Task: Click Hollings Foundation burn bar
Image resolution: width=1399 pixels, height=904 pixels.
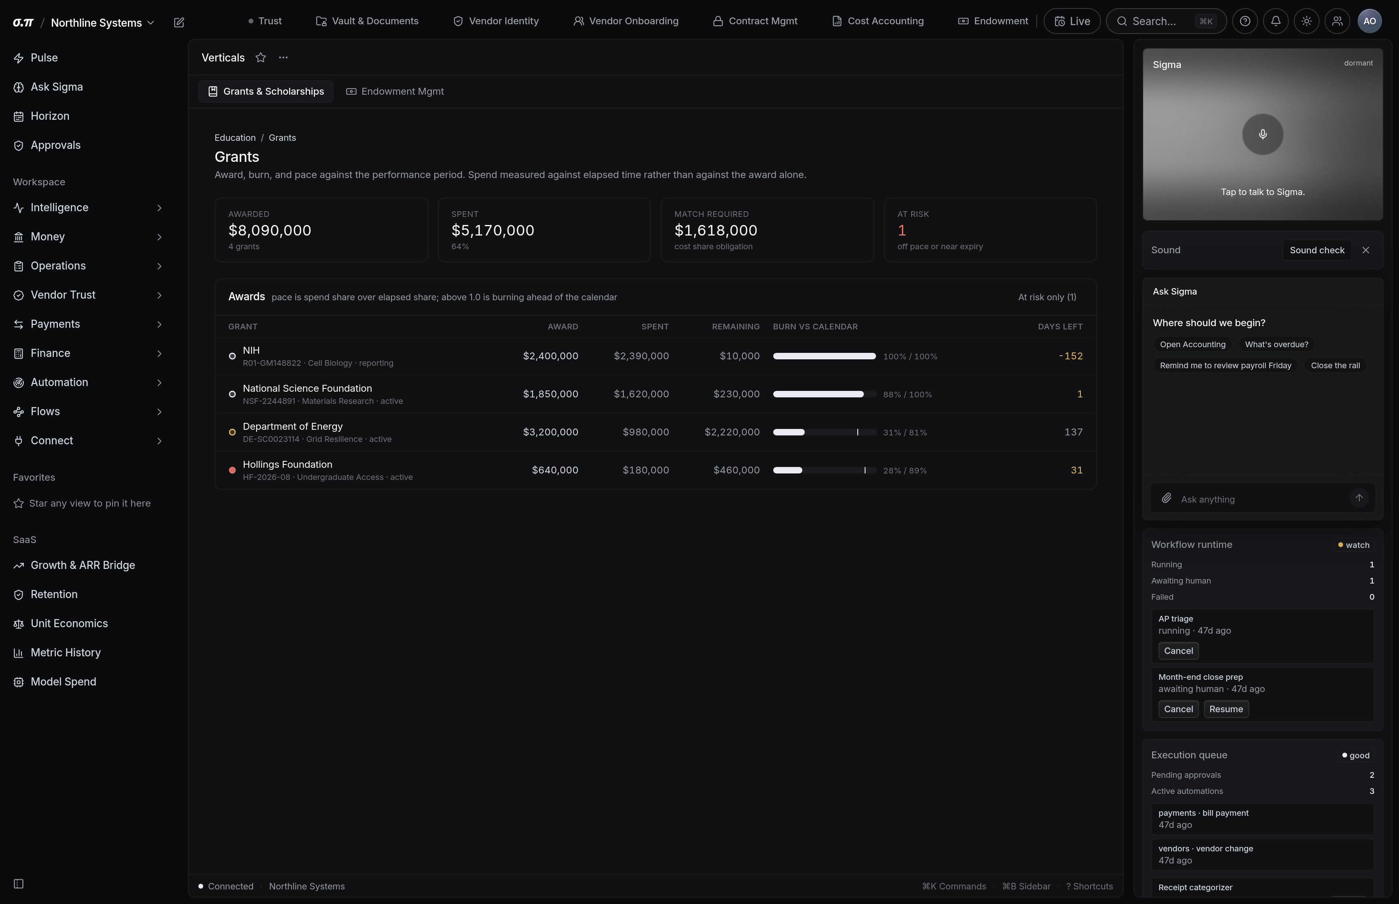Action: (824, 470)
